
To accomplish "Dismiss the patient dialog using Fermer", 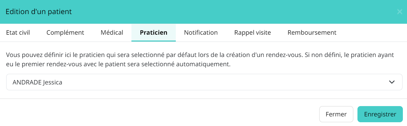I will [x=336, y=114].
